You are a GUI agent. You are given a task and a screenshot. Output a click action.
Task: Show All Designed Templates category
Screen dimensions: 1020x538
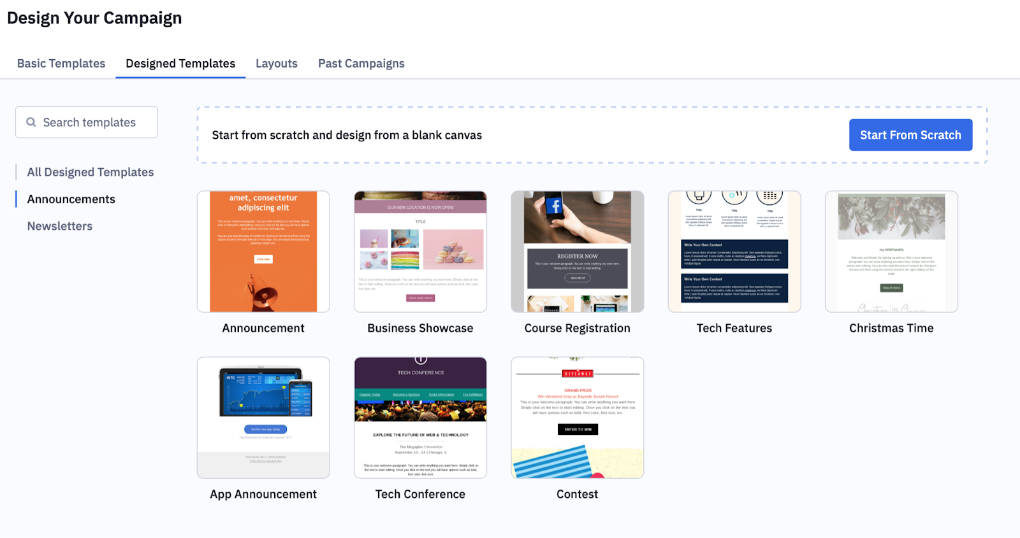(91, 172)
